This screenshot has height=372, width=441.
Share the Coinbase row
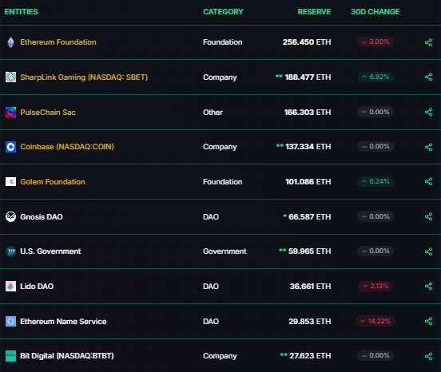coord(428,147)
